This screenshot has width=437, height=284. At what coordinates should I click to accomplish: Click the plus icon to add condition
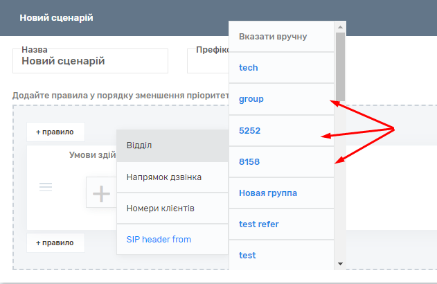(x=101, y=193)
